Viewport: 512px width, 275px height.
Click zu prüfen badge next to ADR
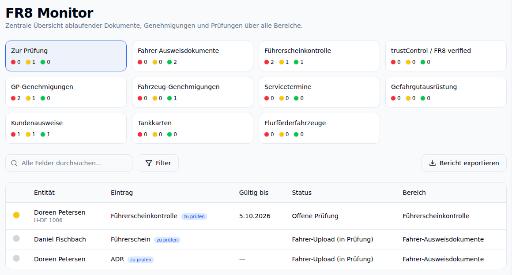(x=141, y=260)
